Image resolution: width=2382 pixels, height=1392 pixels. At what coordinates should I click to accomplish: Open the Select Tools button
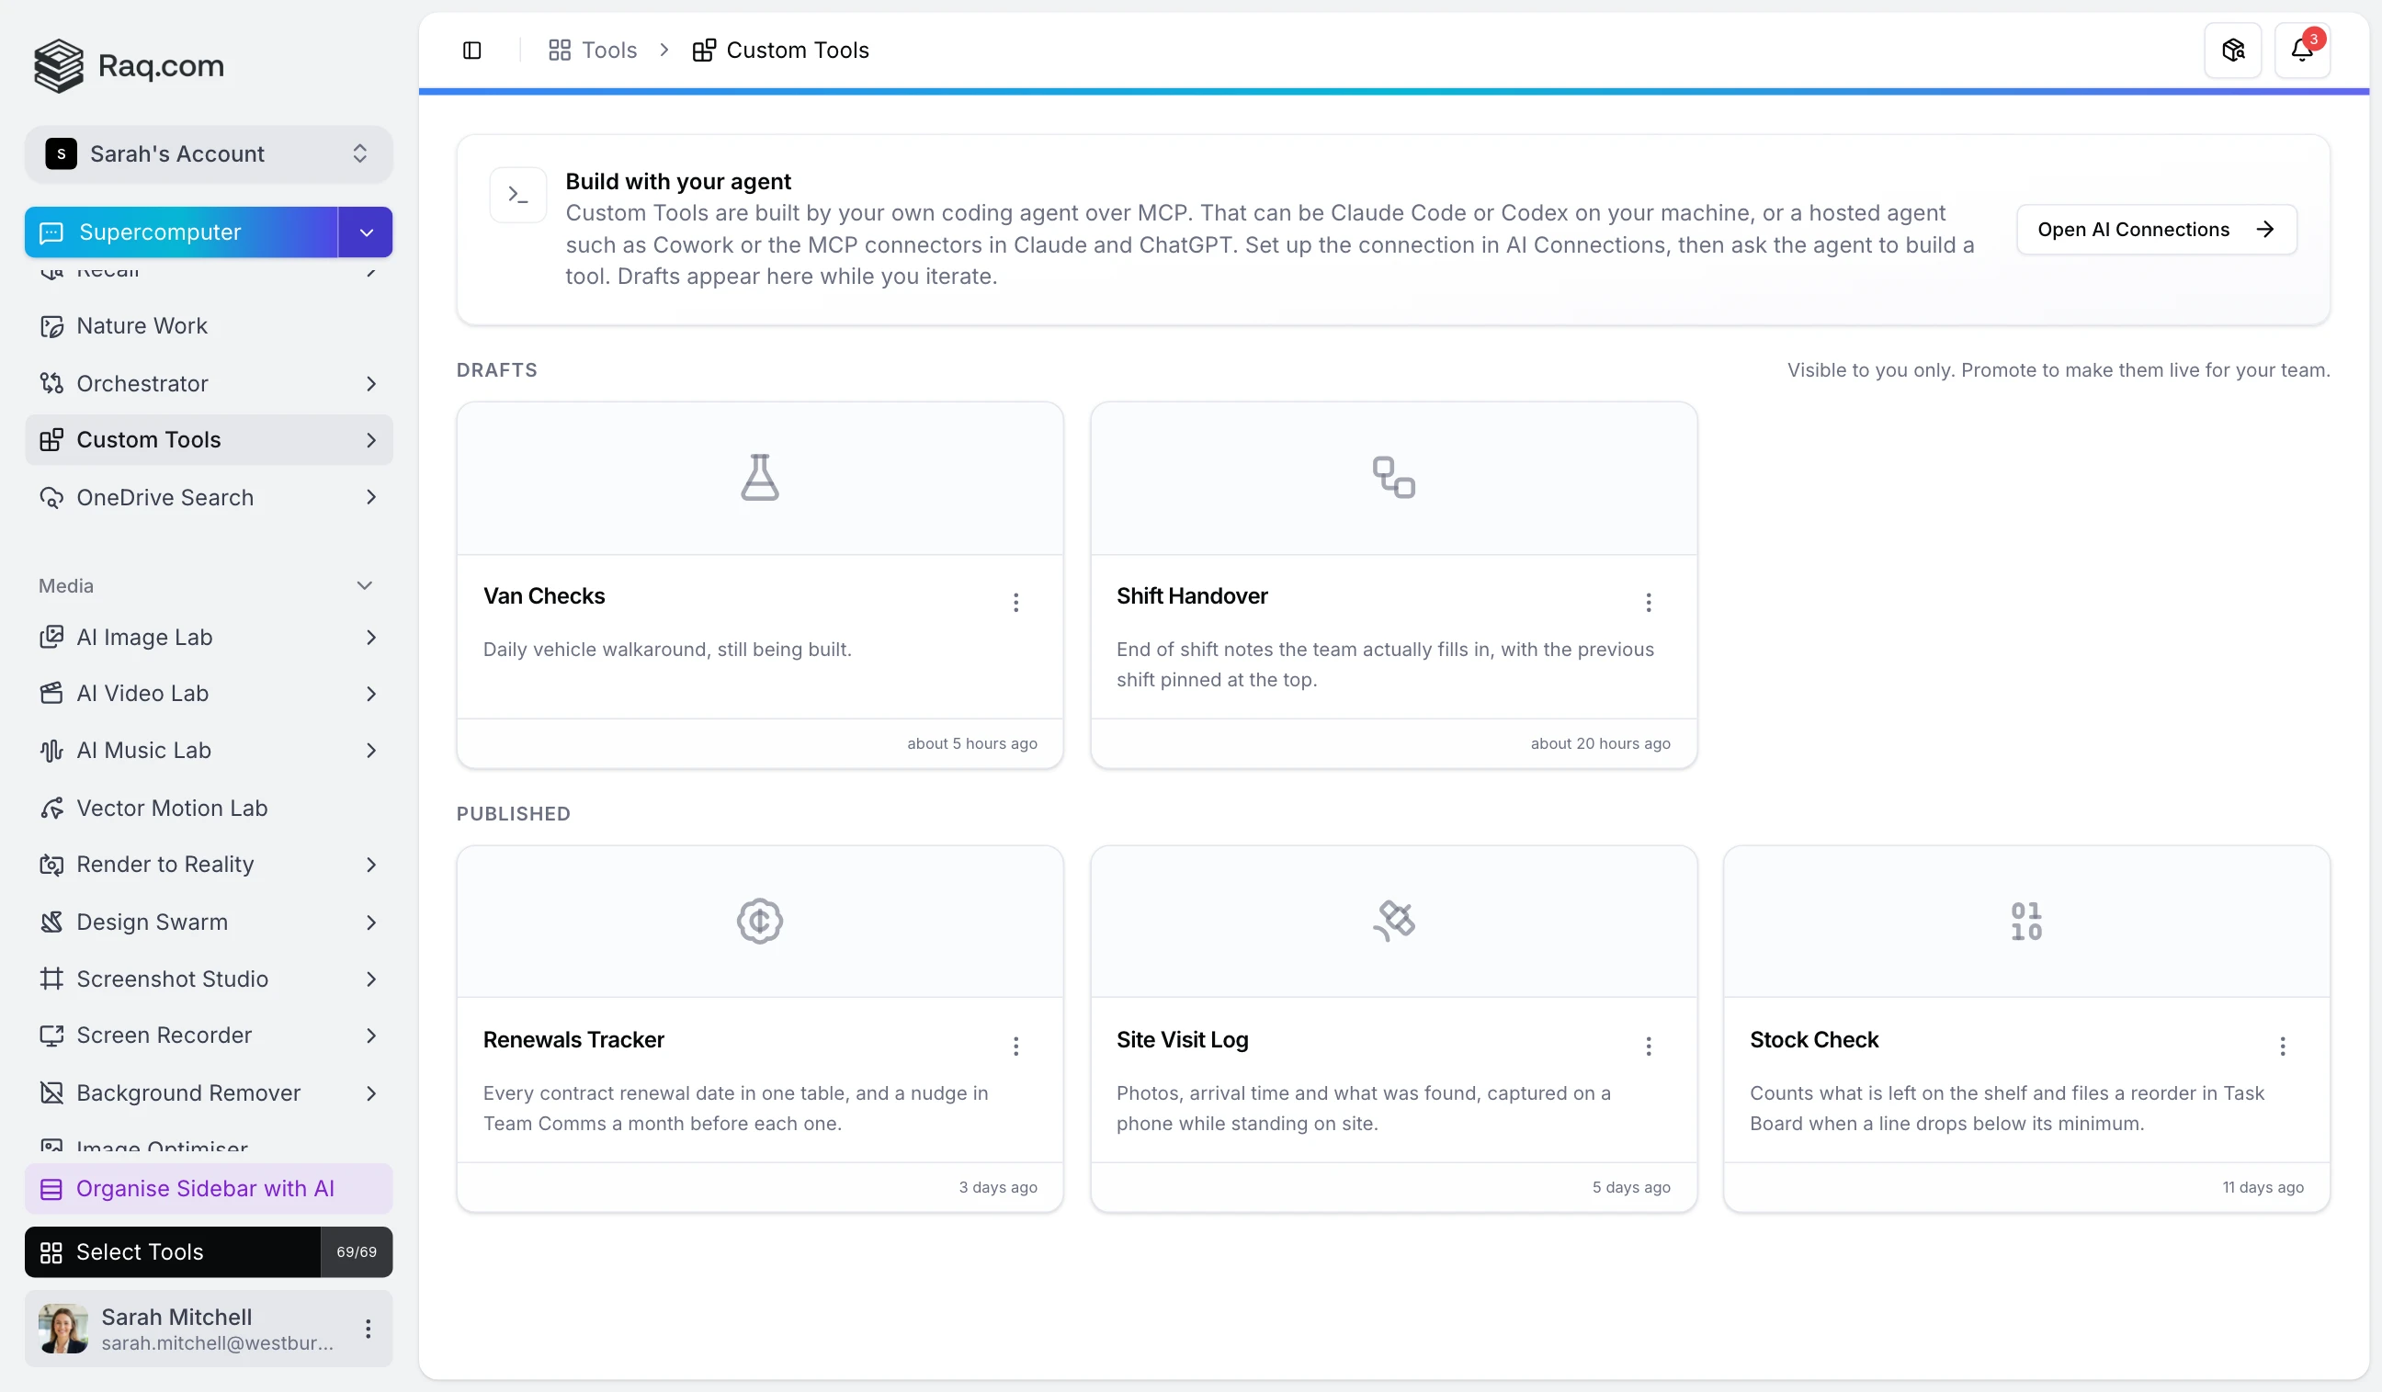(173, 1252)
